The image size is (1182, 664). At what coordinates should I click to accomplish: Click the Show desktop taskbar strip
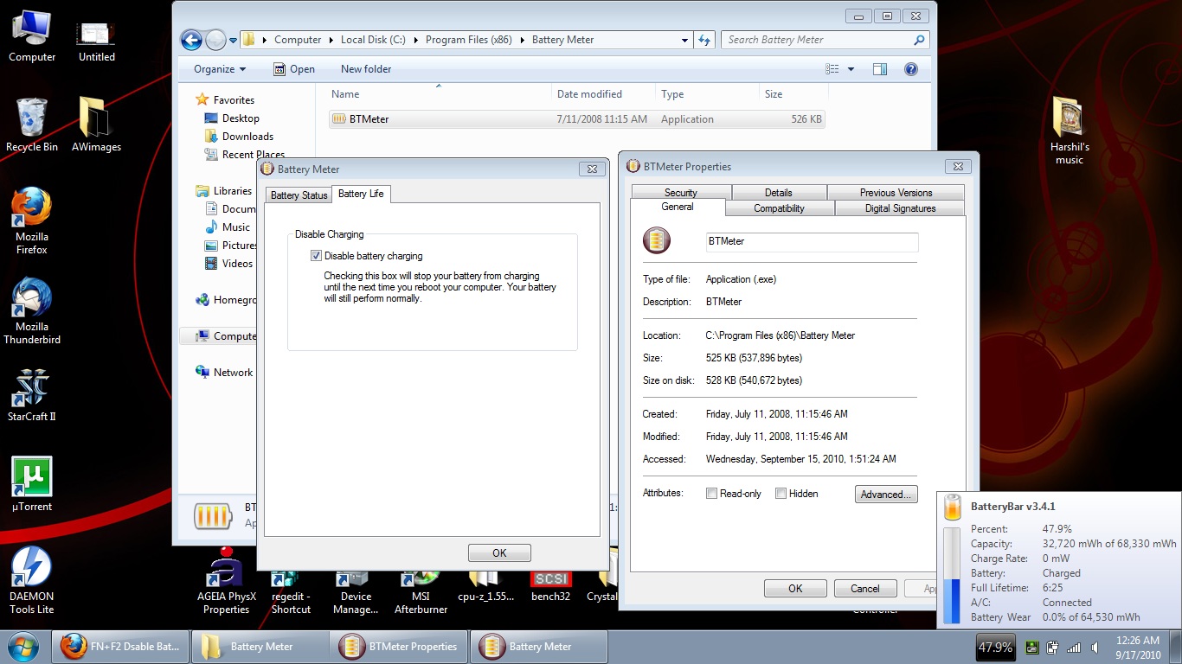pyautogui.click(x=1176, y=647)
